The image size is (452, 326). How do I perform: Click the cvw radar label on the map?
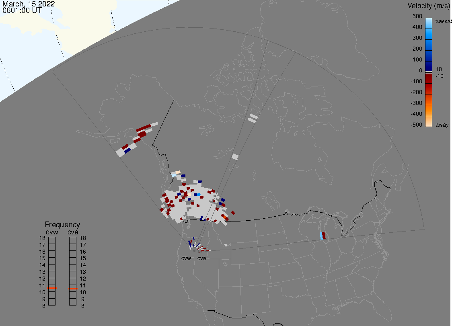click(x=186, y=258)
